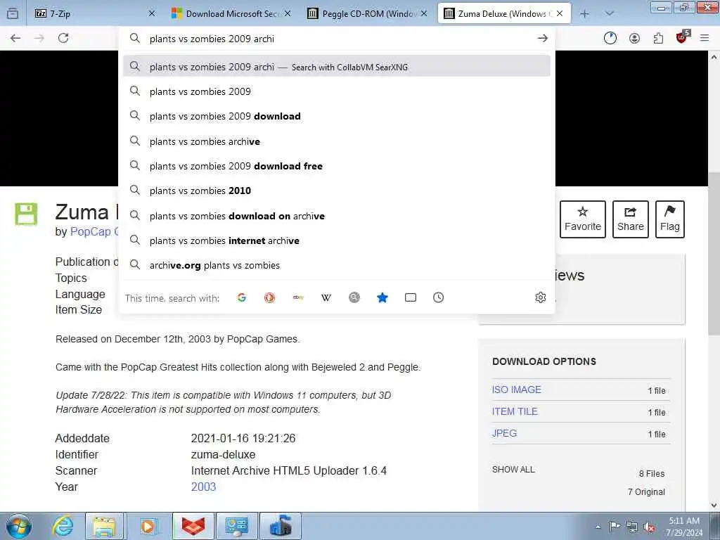Screen dimensions: 720x540
Task: Search this time with DuckDuckGo
Action: 269,297
